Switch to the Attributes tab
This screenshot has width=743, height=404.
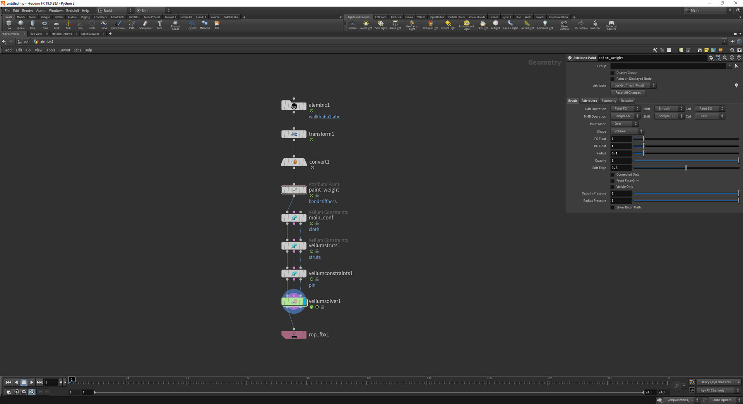589,101
